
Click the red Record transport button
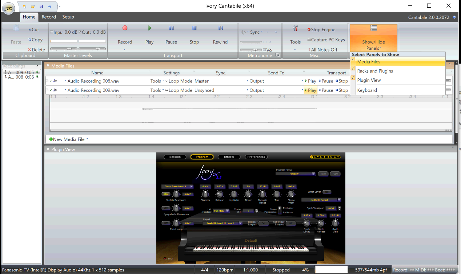click(x=125, y=28)
